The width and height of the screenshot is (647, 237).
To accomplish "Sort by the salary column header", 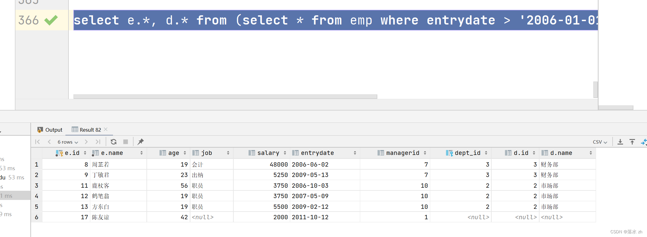I will tap(262, 153).
